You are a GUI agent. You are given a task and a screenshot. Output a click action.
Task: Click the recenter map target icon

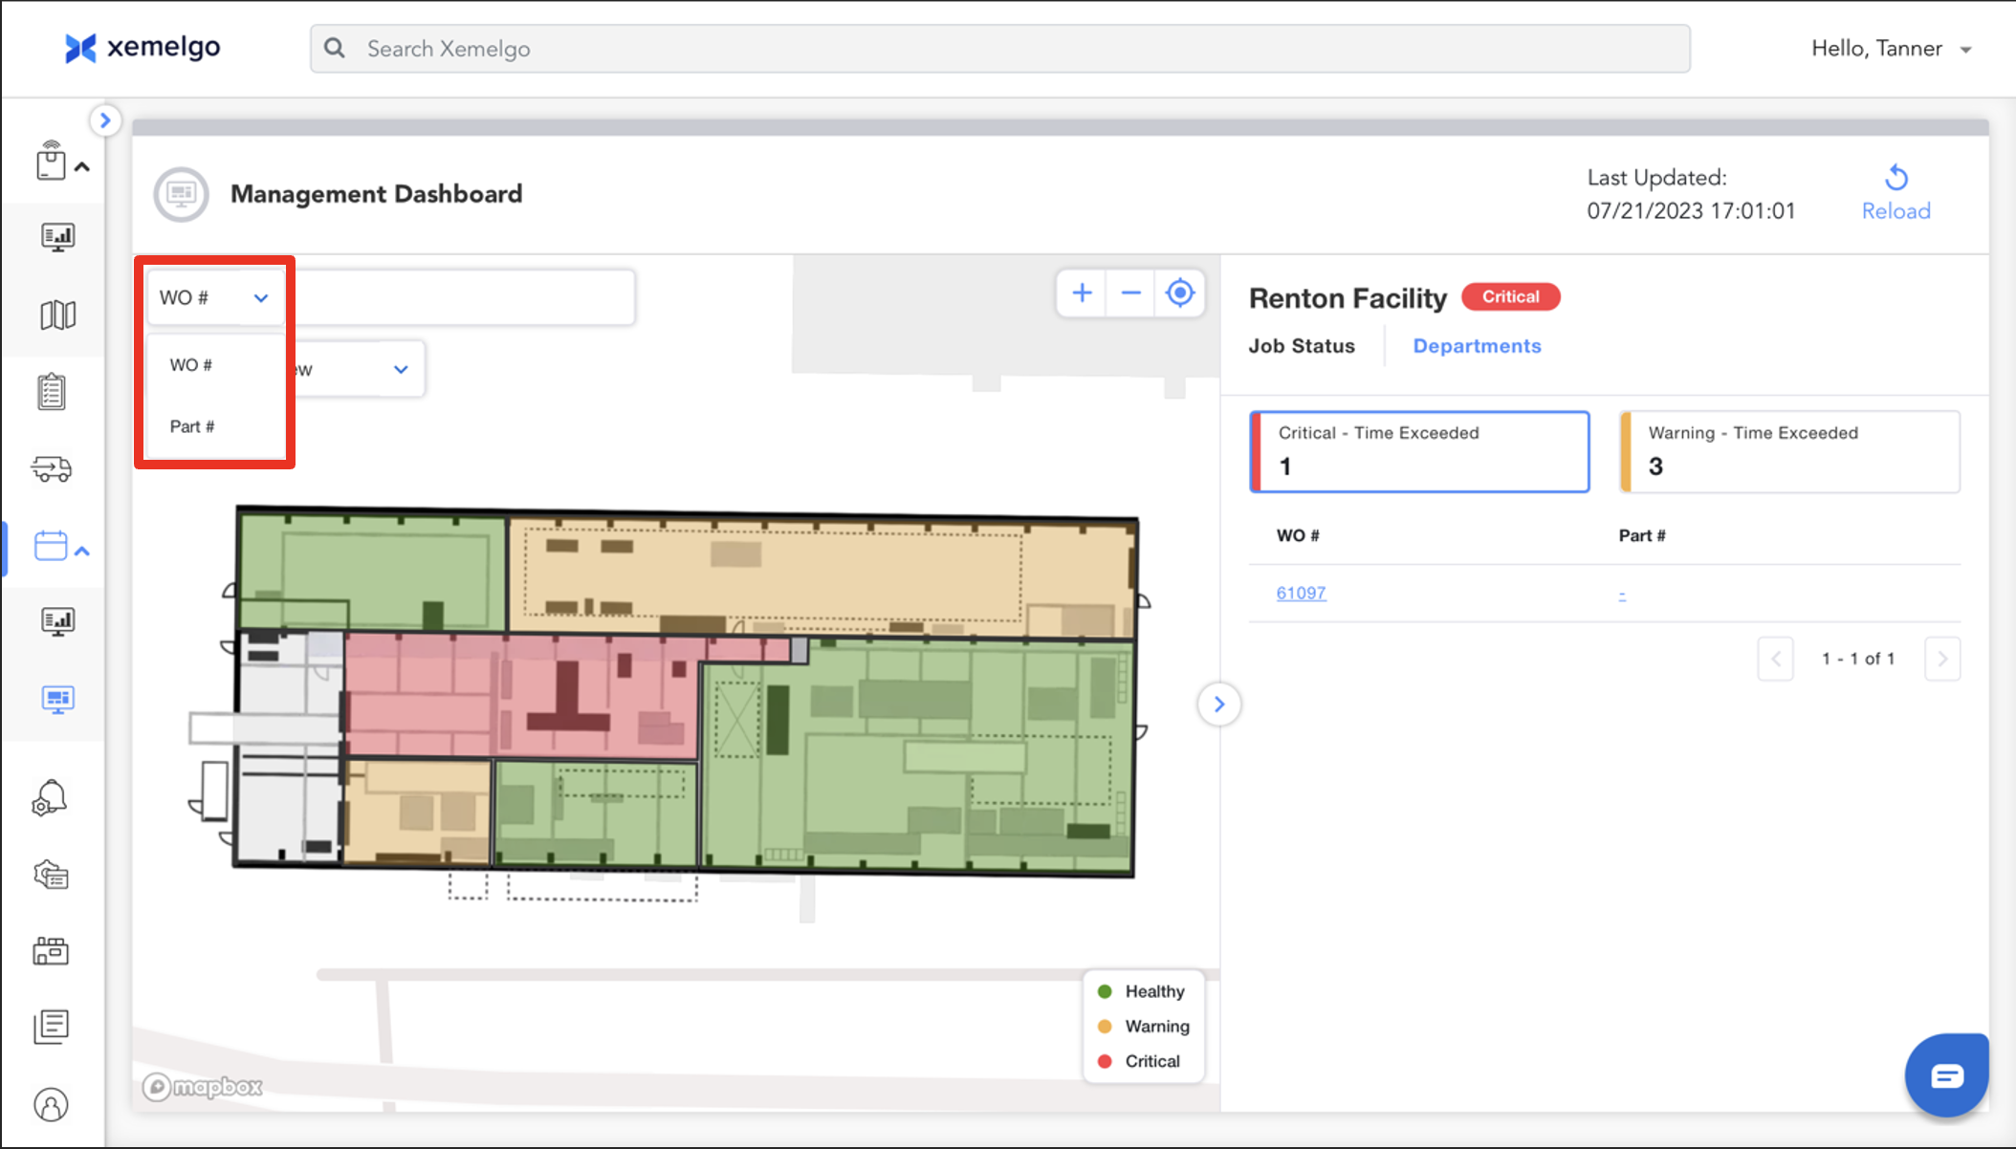[1180, 293]
